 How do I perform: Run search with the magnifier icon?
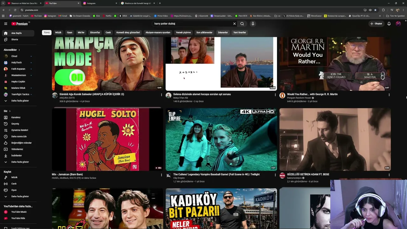pos(242,24)
